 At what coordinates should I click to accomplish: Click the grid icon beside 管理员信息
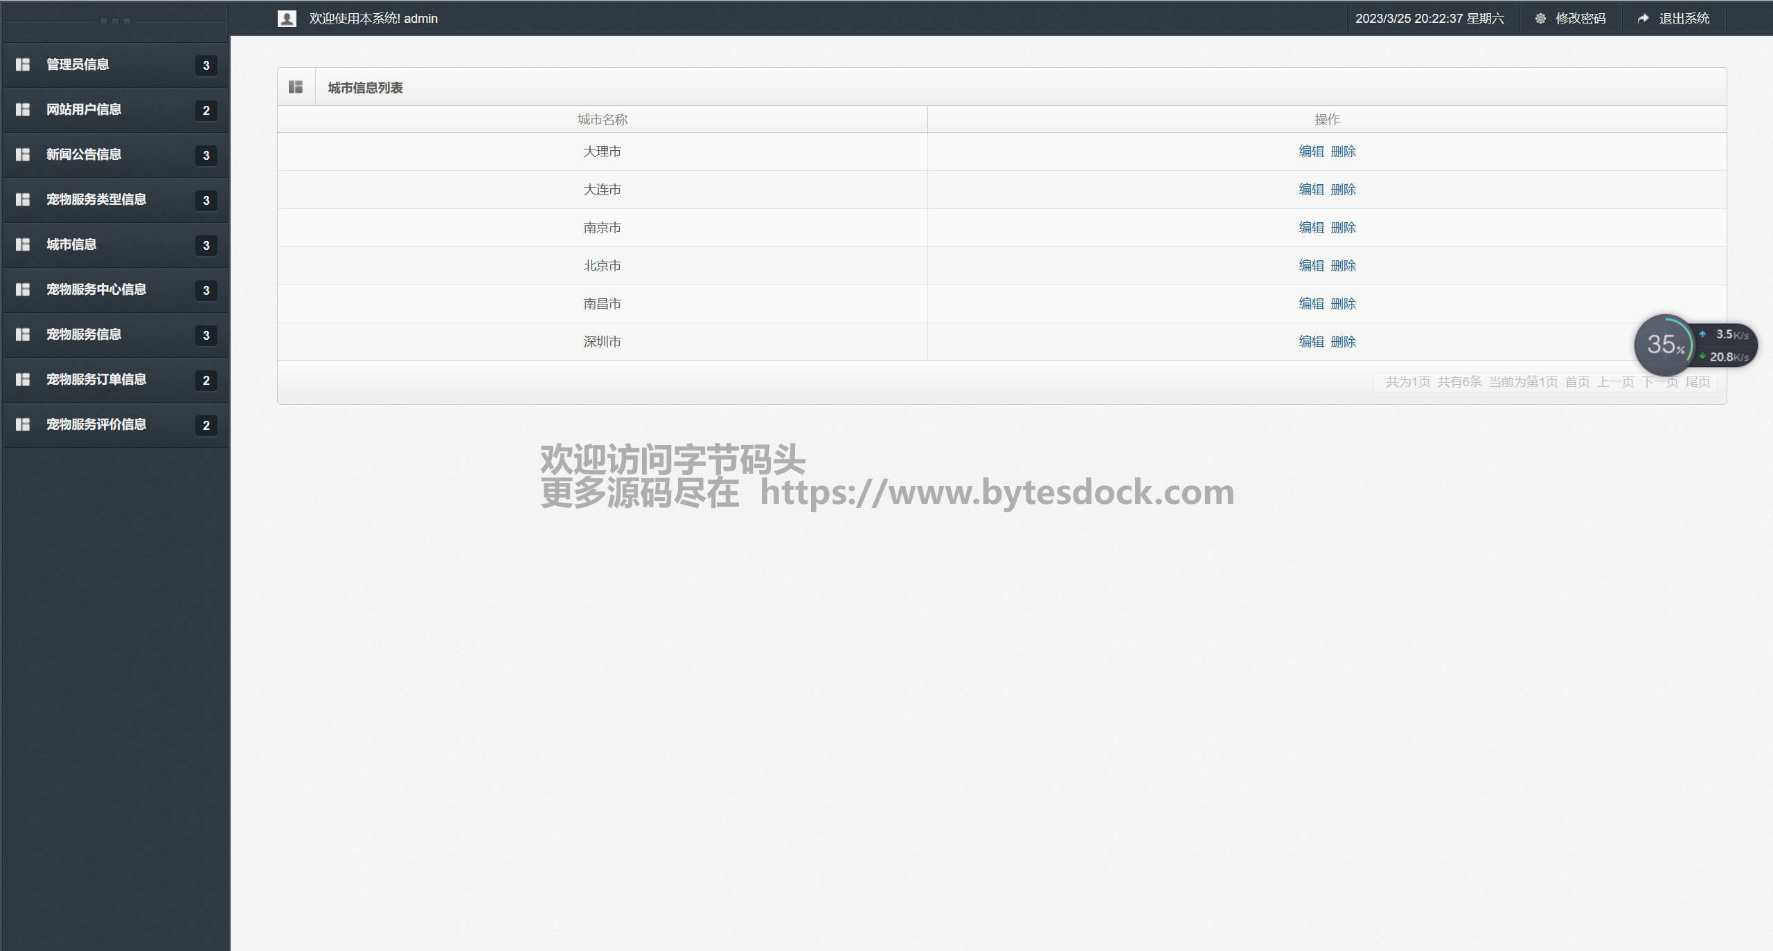(x=23, y=64)
